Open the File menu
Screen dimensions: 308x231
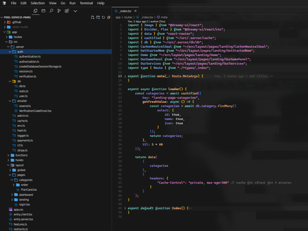click(14, 3)
